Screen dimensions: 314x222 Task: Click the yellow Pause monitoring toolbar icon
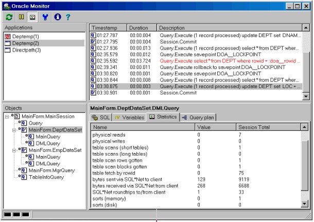pos(21,17)
